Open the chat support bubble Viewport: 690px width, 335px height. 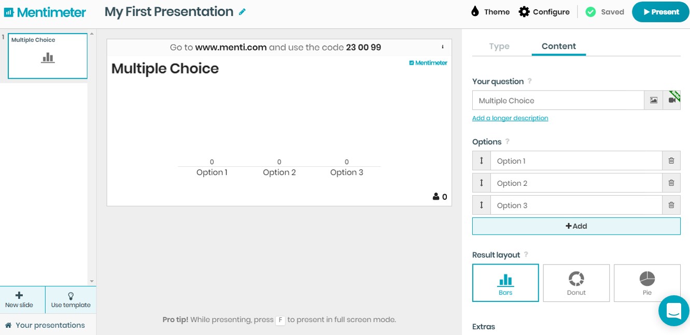(674, 311)
